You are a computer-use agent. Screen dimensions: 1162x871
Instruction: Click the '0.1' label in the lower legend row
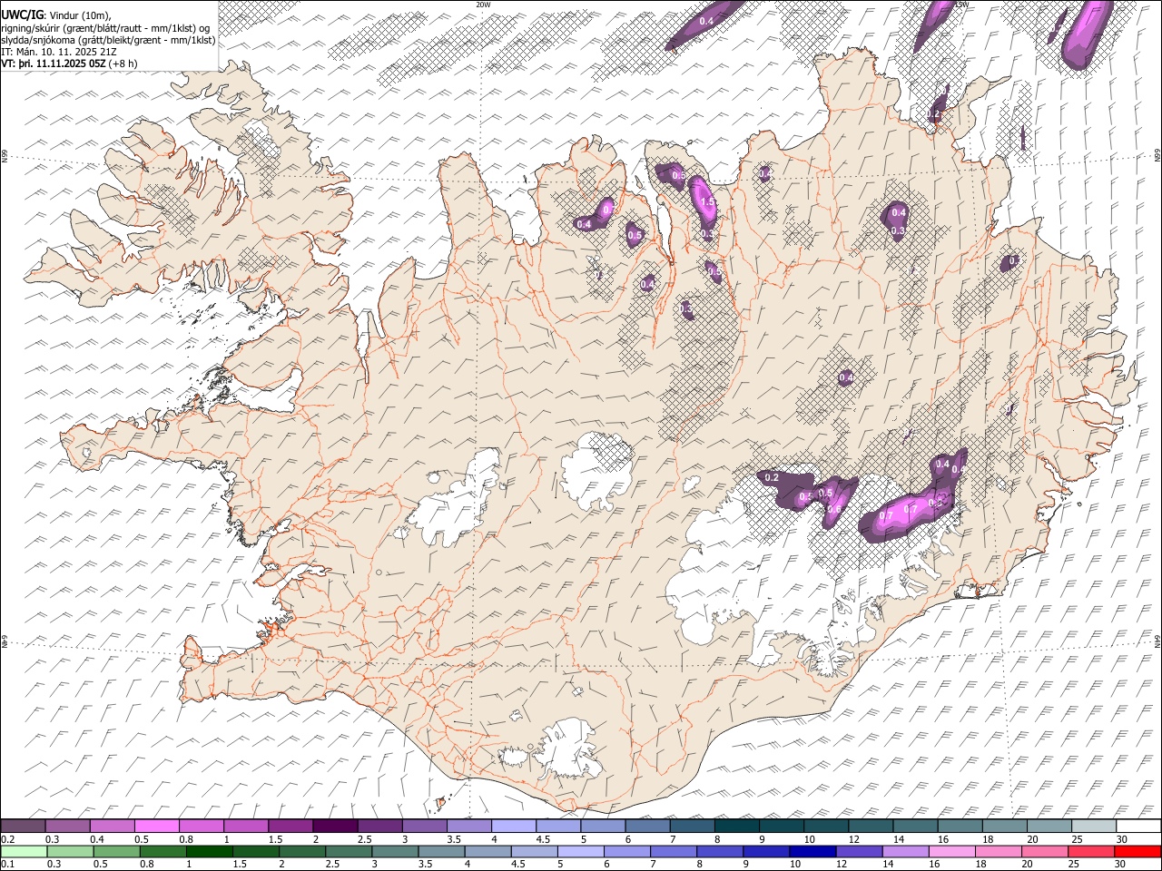tap(7, 864)
